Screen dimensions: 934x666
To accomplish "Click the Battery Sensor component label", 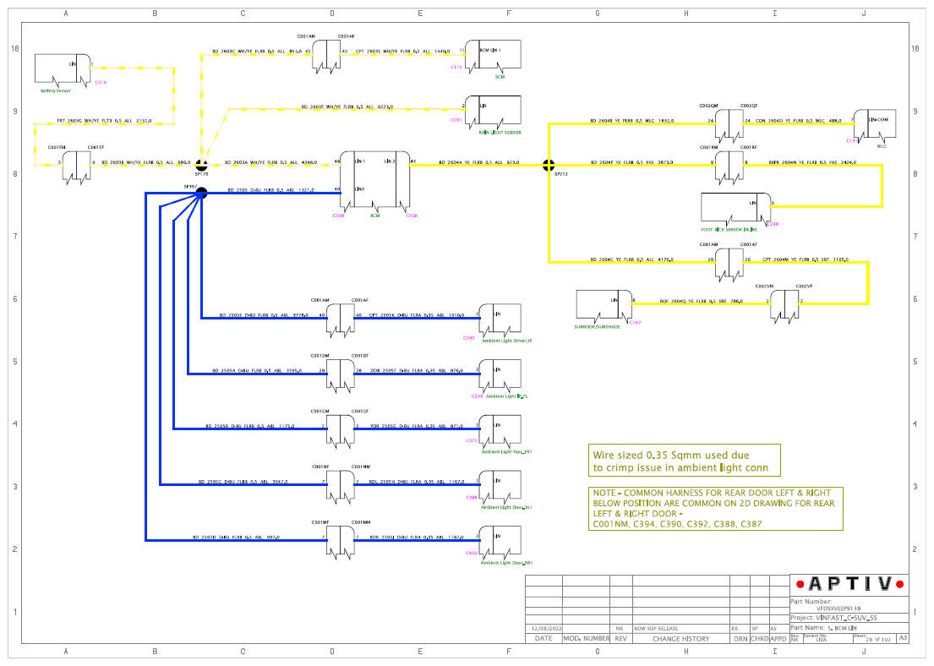I will tap(56, 90).
